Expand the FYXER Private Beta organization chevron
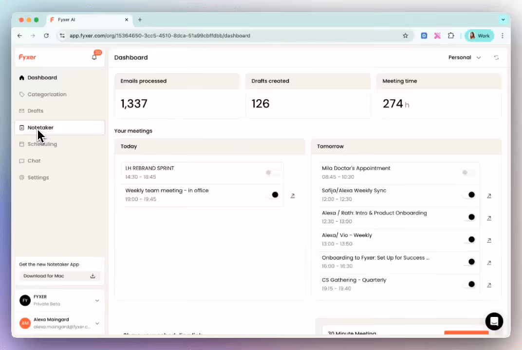This screenshot has height=350, width=522. coord(97,300)
